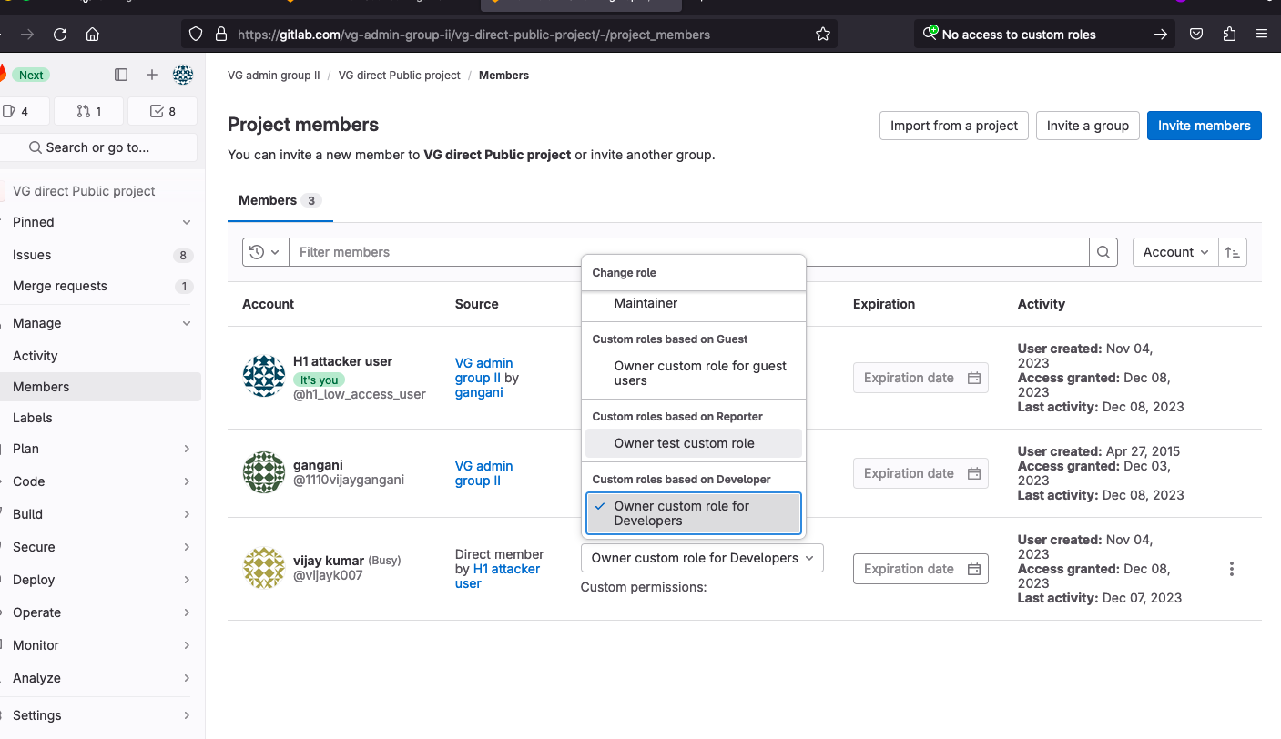Bookmark this page with the star icon

click(x=823, y=35)
